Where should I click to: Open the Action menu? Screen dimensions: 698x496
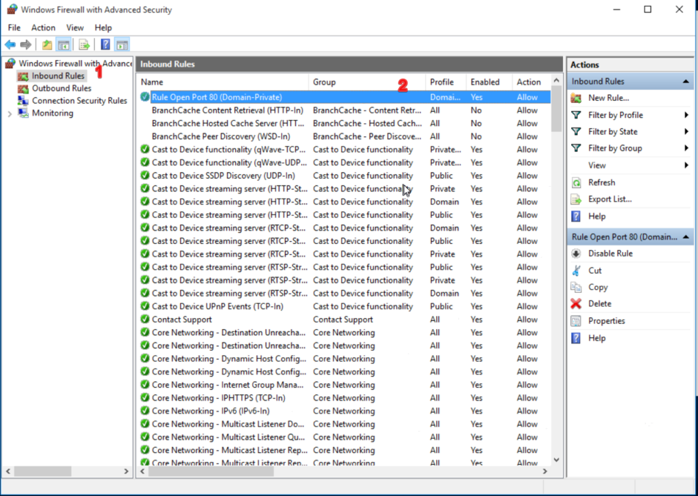coord(43,27)
